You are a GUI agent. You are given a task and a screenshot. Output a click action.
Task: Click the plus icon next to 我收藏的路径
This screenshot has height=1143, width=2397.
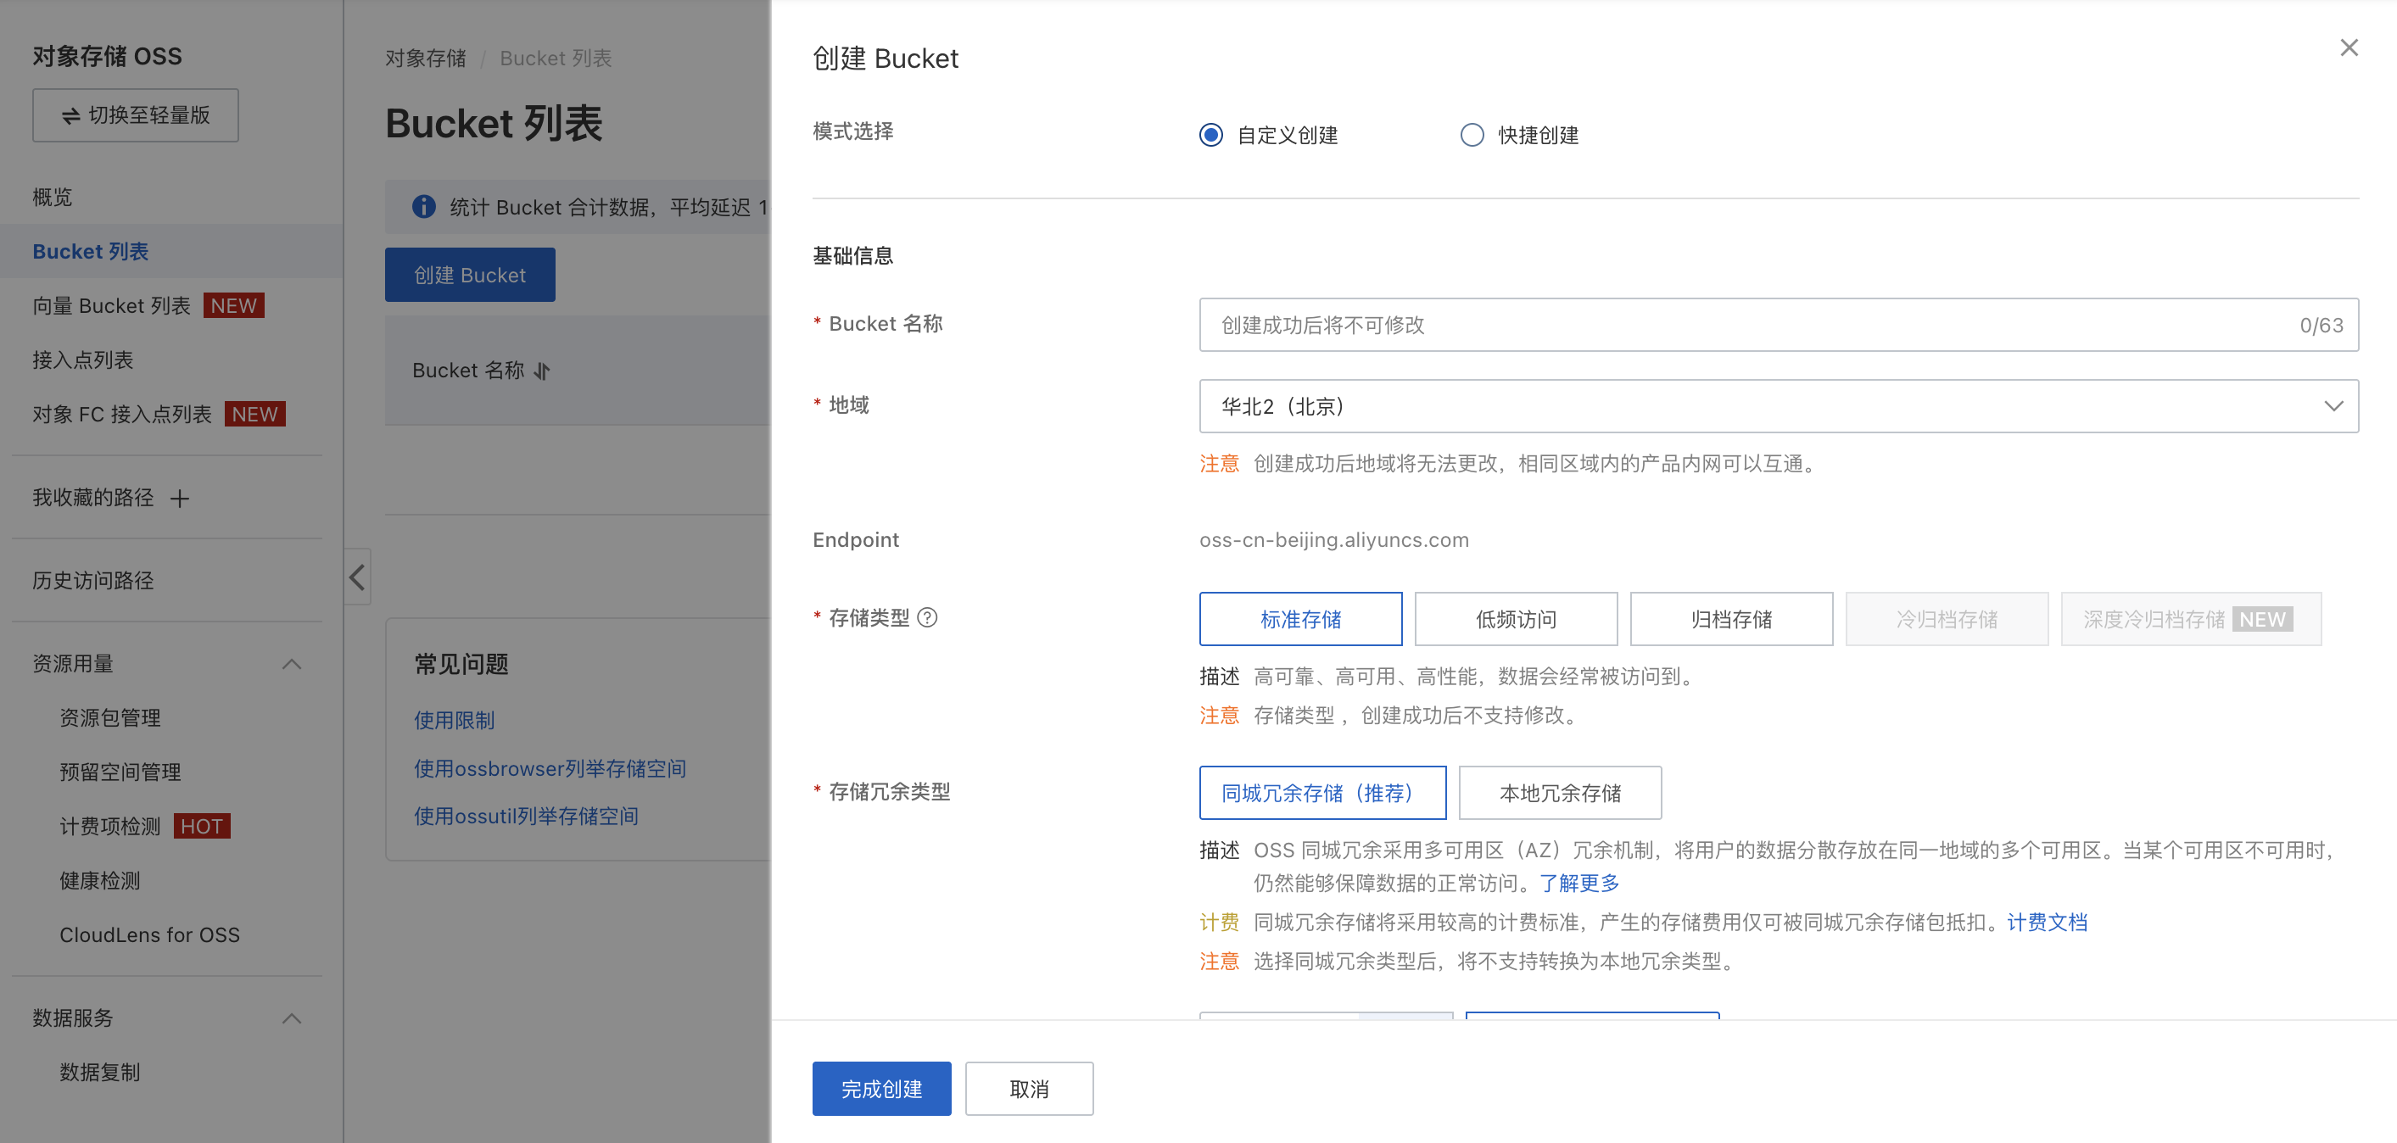tap(180, 499)
